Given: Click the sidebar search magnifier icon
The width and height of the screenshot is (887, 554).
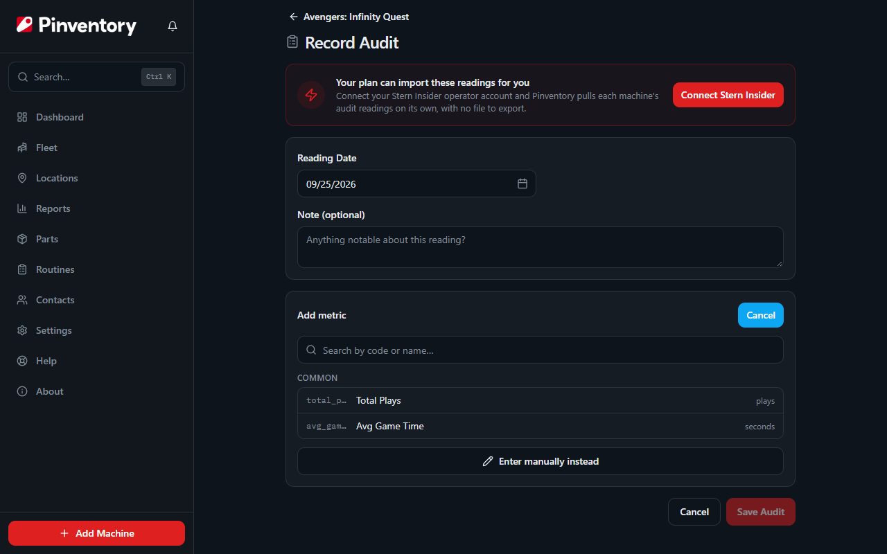Looking at the screenshot, I should (x=23, y=77).
